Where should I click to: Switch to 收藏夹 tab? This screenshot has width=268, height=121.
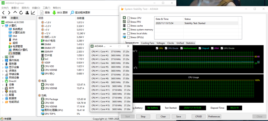[14, 18]
